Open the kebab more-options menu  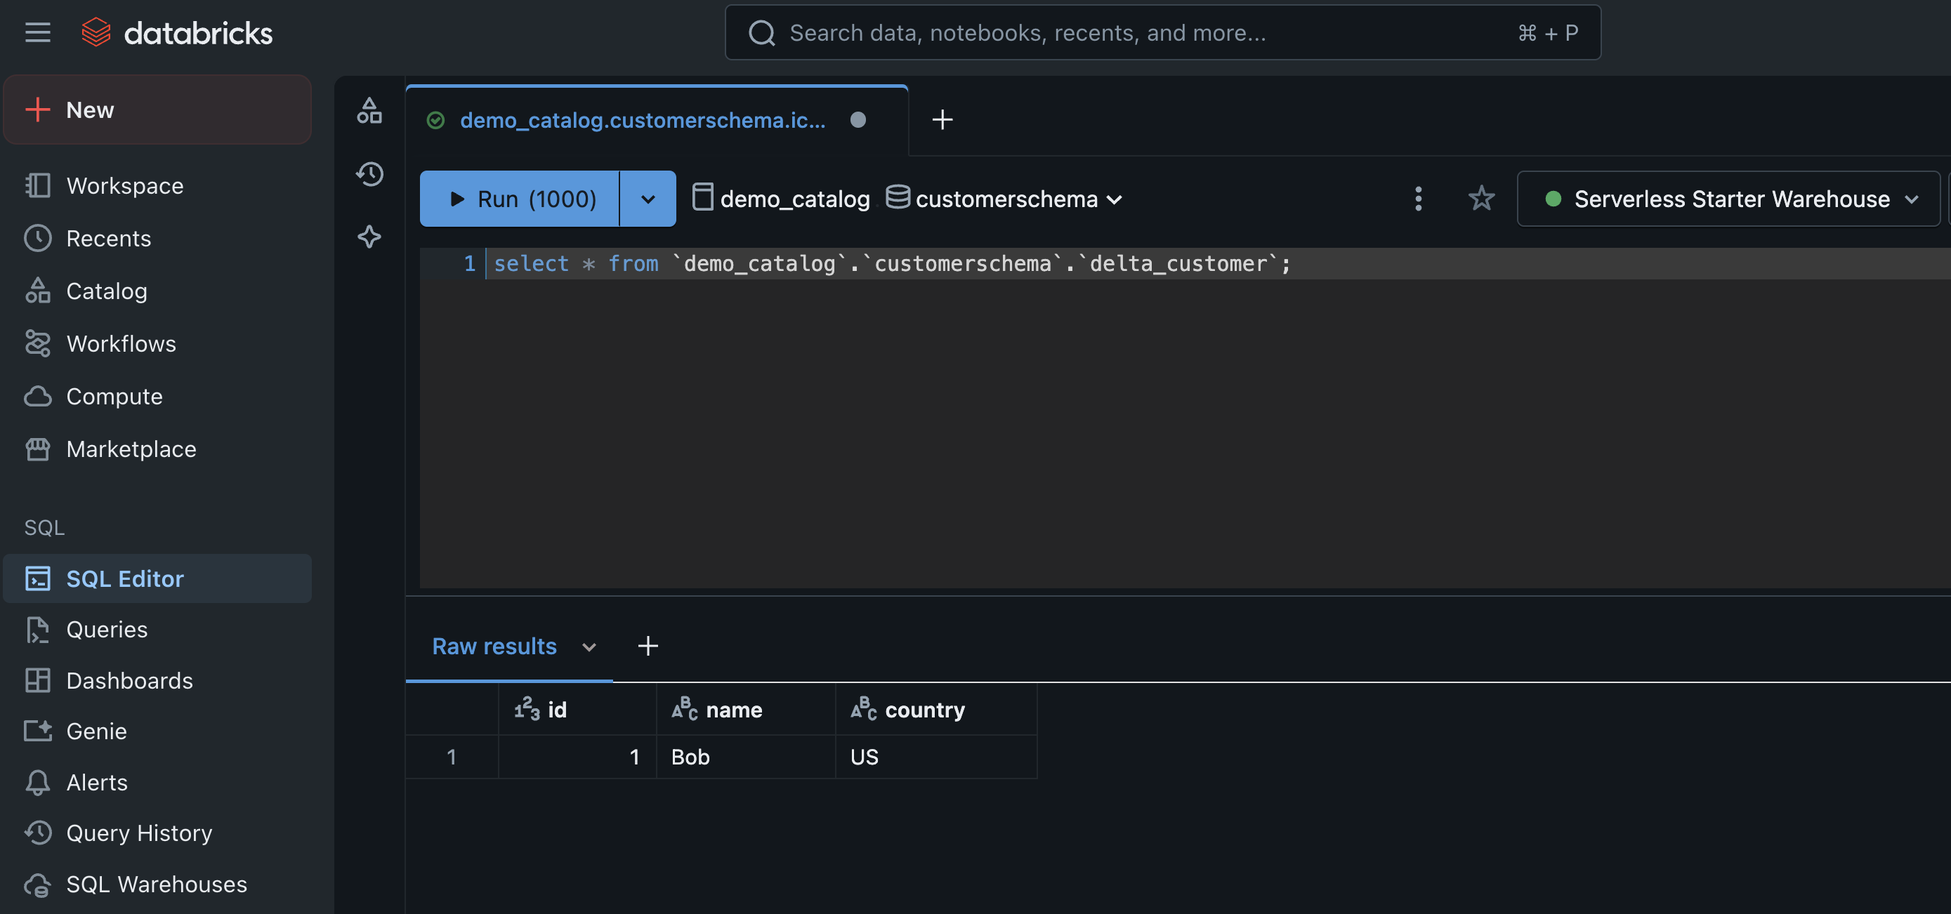tap(1418, 199)
